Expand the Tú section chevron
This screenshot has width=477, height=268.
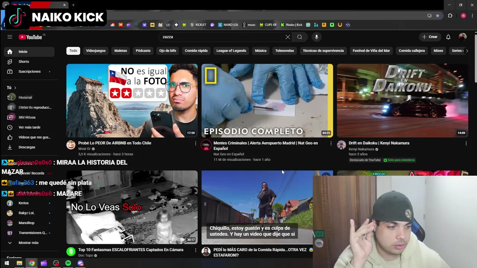(x=15, y=88)
